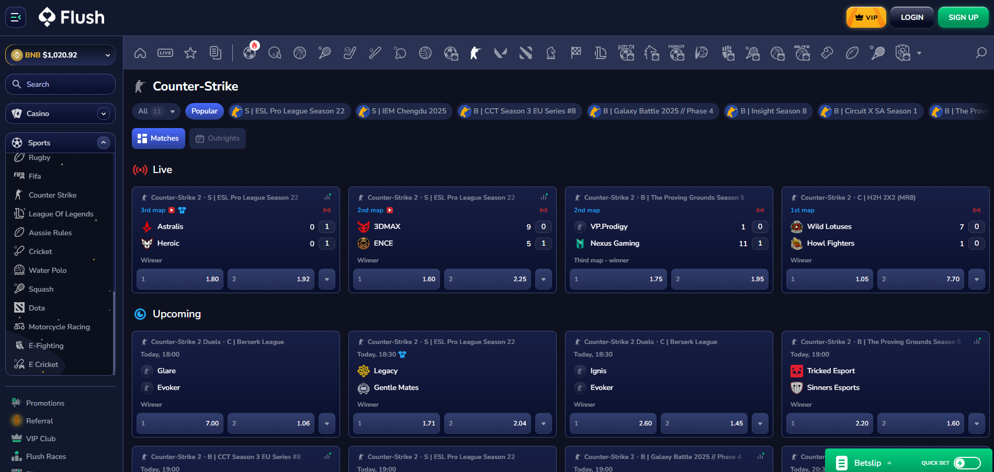Click the VIP button
The width and height of the screenshot is (994, 472).
coord(866,17)
